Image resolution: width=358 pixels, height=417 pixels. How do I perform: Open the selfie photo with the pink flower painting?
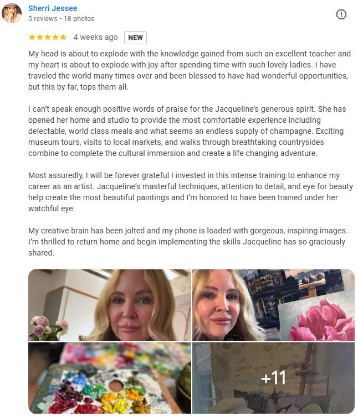point(274,305)
